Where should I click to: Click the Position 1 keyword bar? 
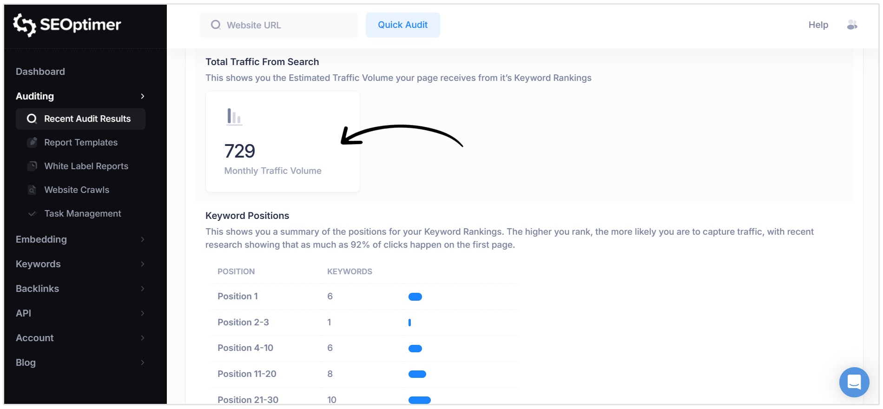pos(415,297)
